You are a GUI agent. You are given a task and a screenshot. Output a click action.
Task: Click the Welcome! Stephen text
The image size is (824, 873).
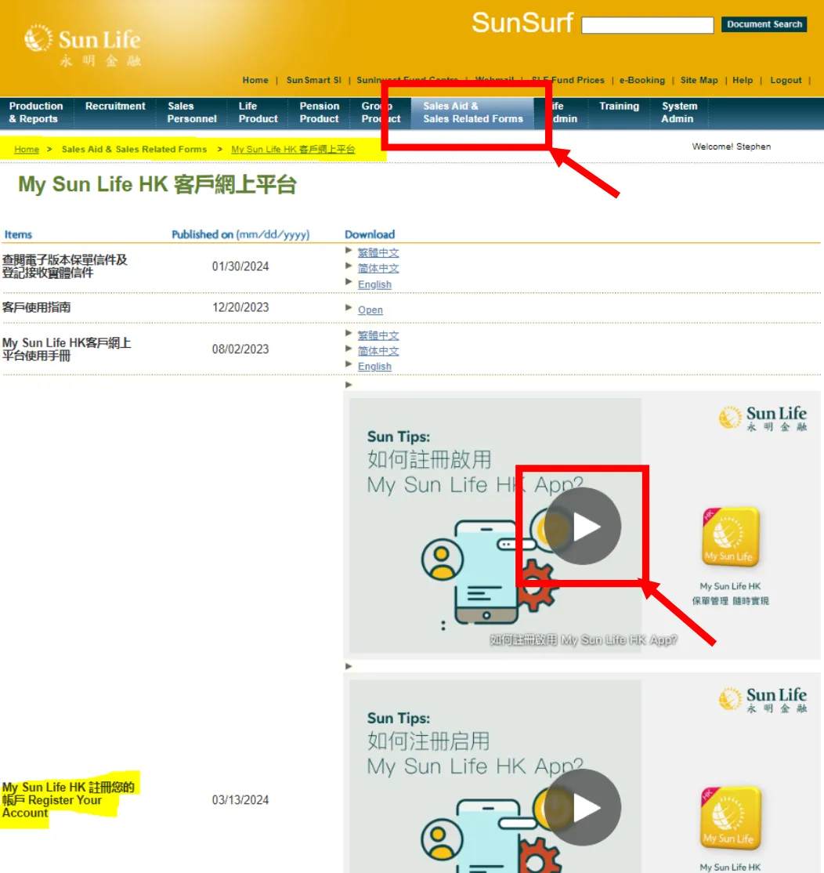731,147
